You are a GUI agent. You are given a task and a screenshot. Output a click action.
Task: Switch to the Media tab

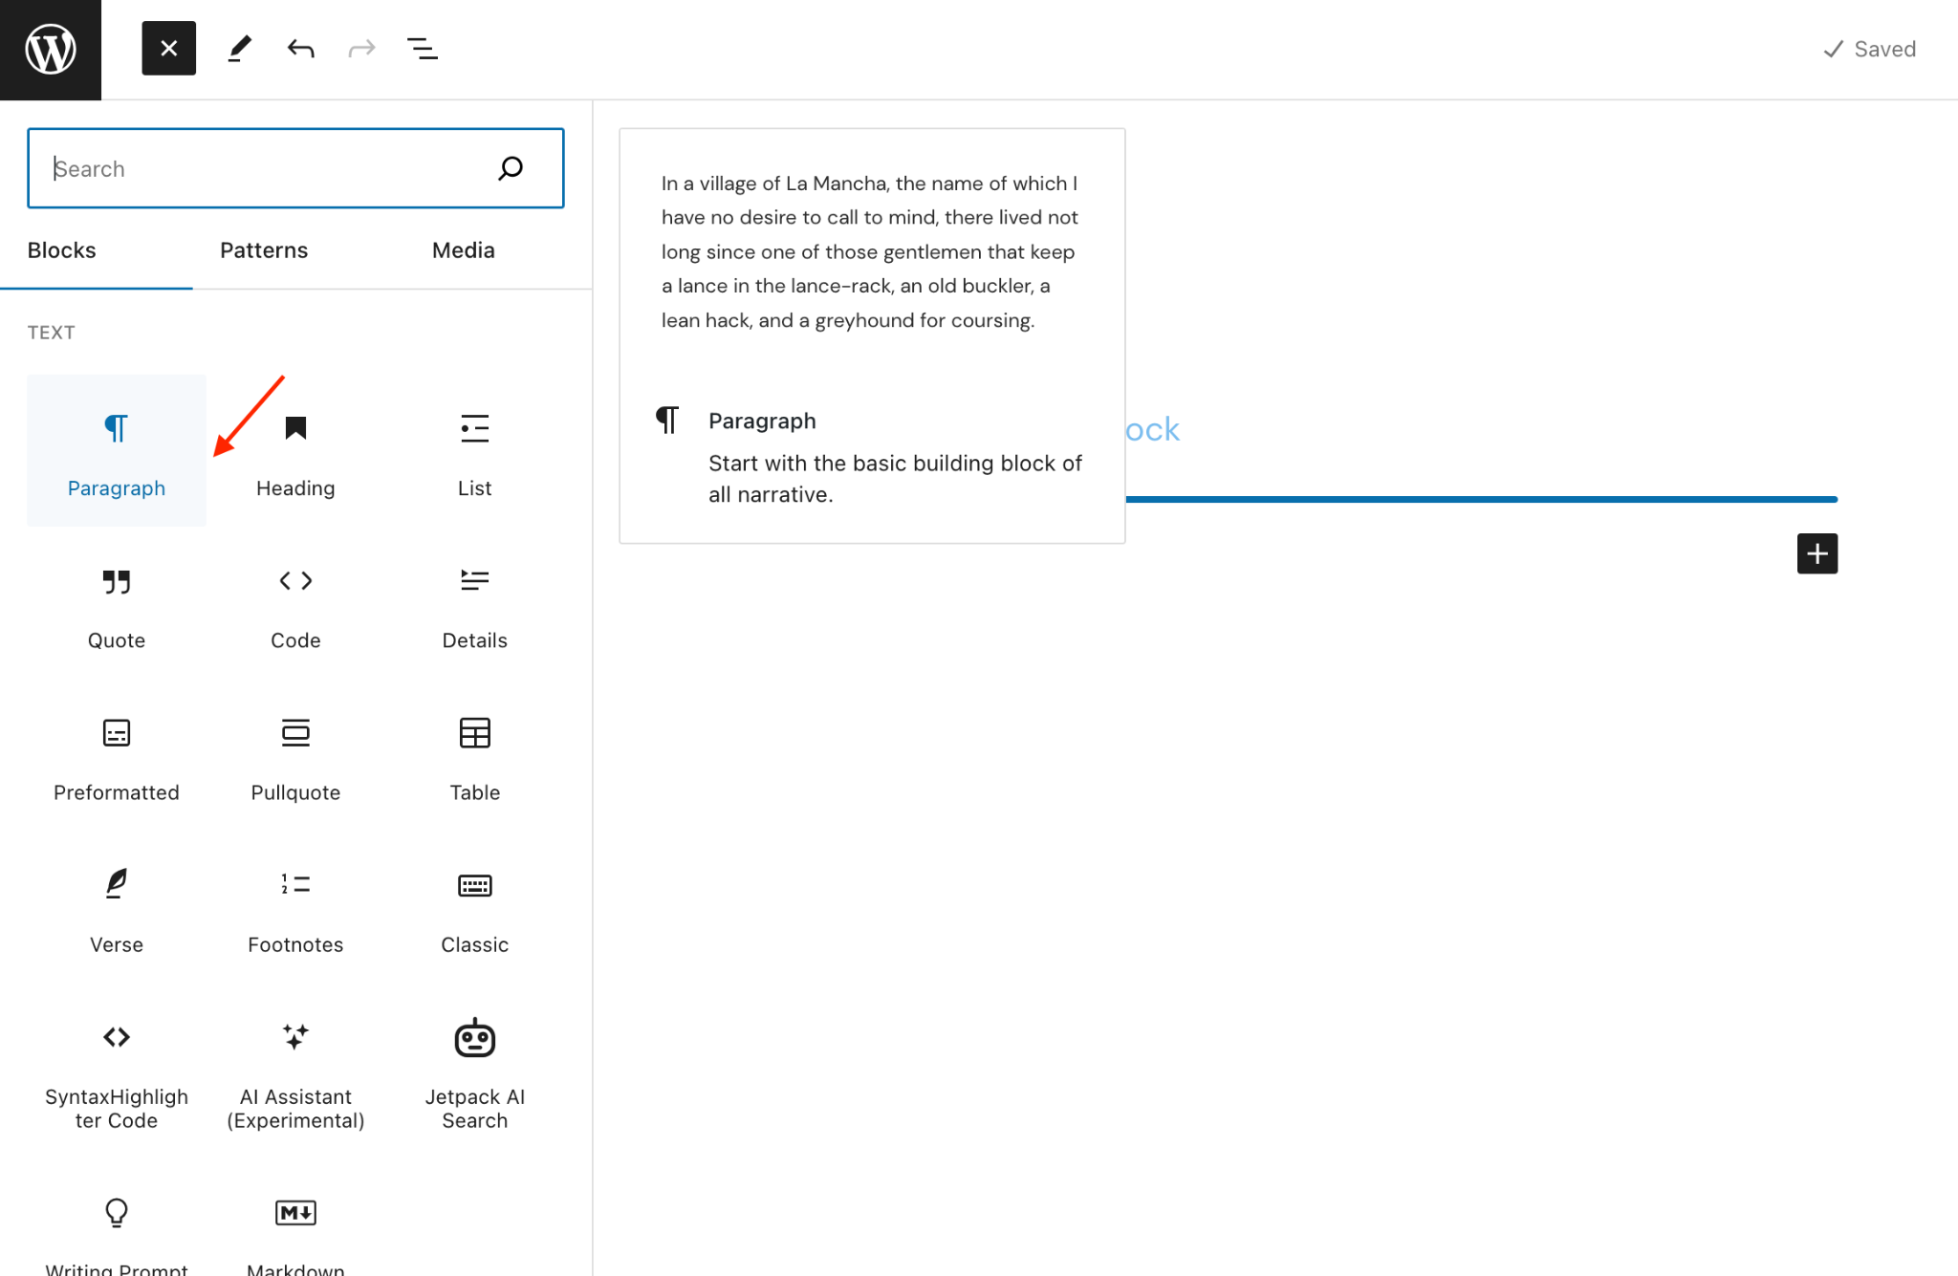[464, 249]
